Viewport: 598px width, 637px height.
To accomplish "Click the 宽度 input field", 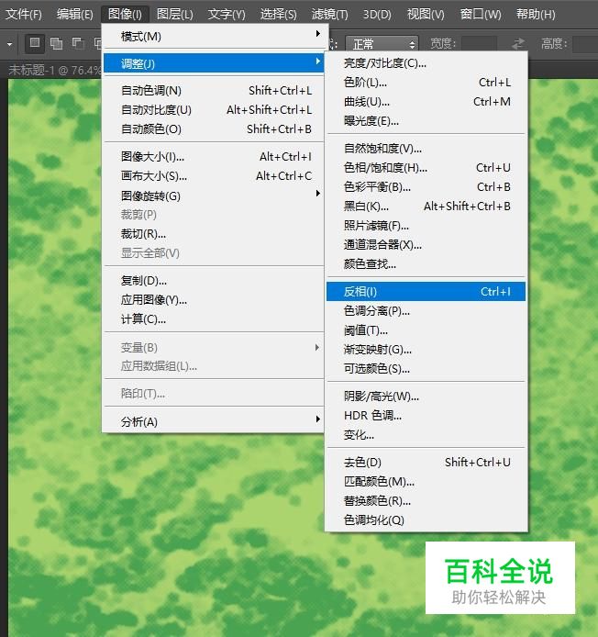I will pos(479,43).
